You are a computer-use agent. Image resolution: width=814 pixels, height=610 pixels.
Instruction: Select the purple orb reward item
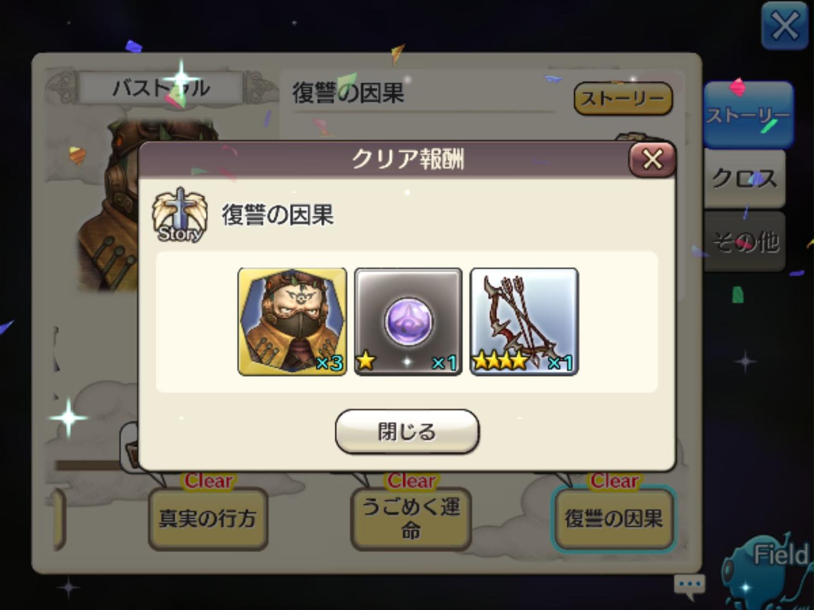408,321
